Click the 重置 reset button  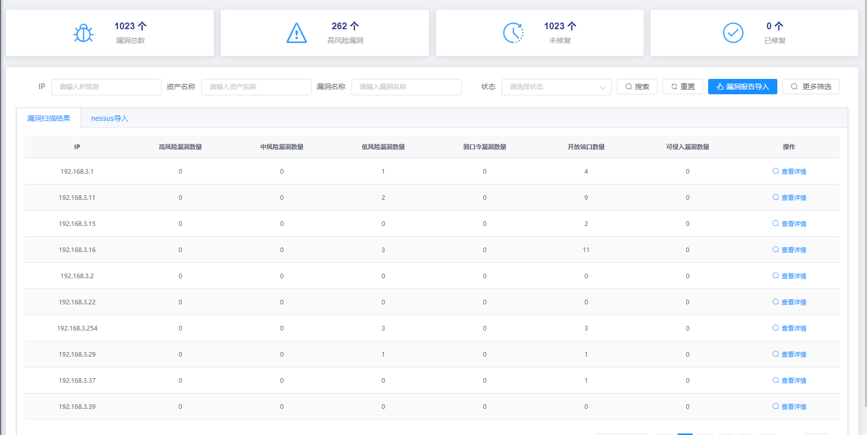[x=683, y=87]
